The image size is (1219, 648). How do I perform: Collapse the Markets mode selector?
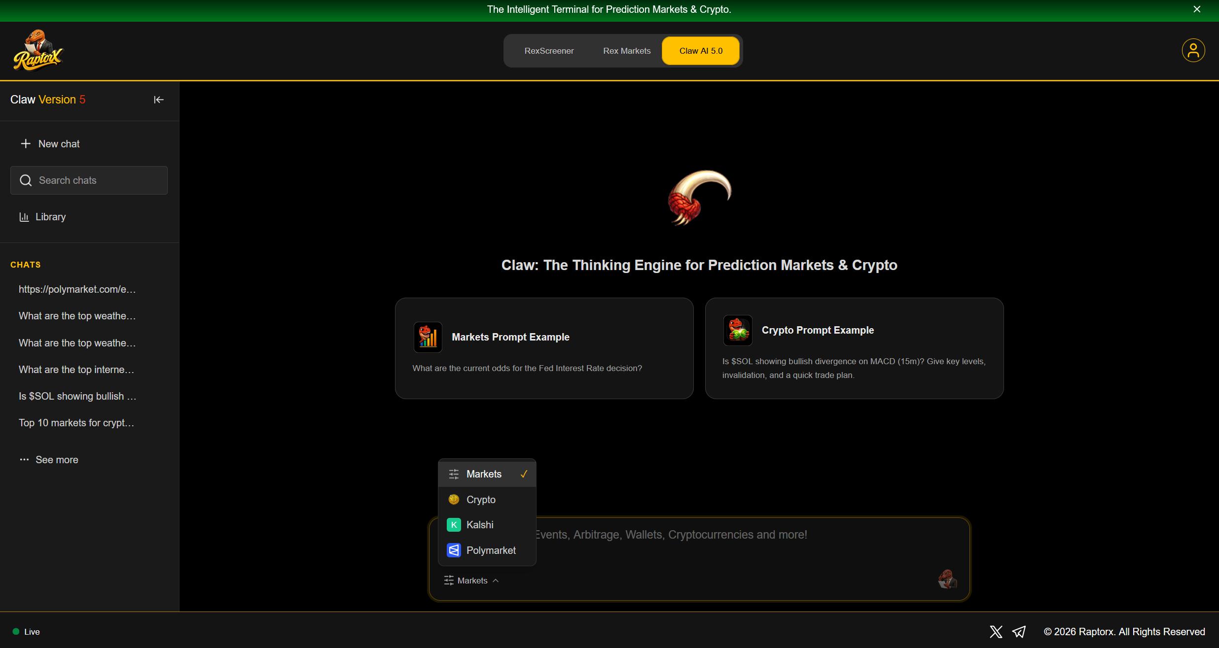(471, 580)
